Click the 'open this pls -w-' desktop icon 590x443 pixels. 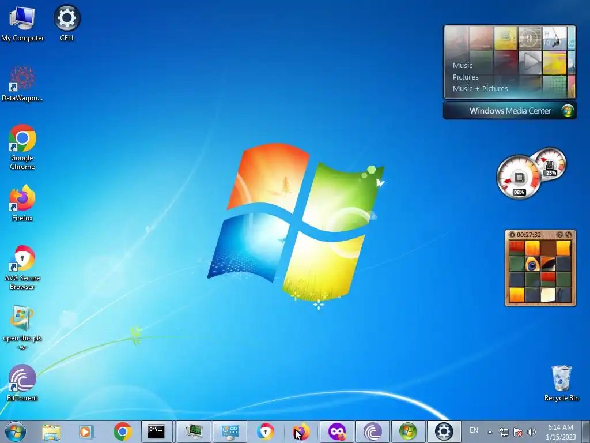tap(22, 327)
